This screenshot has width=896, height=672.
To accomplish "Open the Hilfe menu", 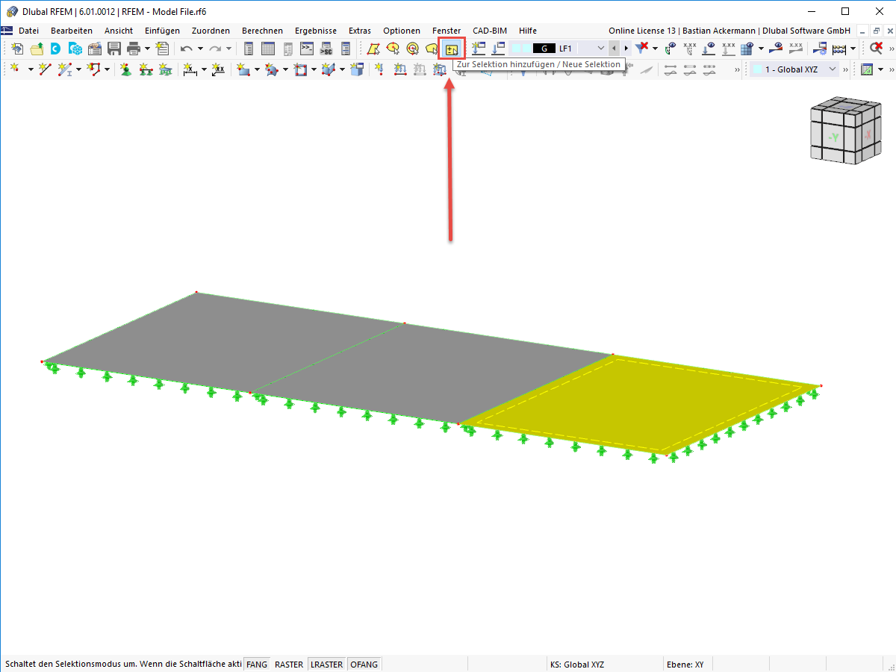I will 528,31.
